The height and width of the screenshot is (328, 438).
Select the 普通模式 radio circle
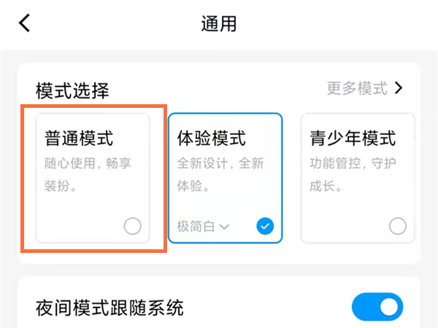(x=132, y=226)
